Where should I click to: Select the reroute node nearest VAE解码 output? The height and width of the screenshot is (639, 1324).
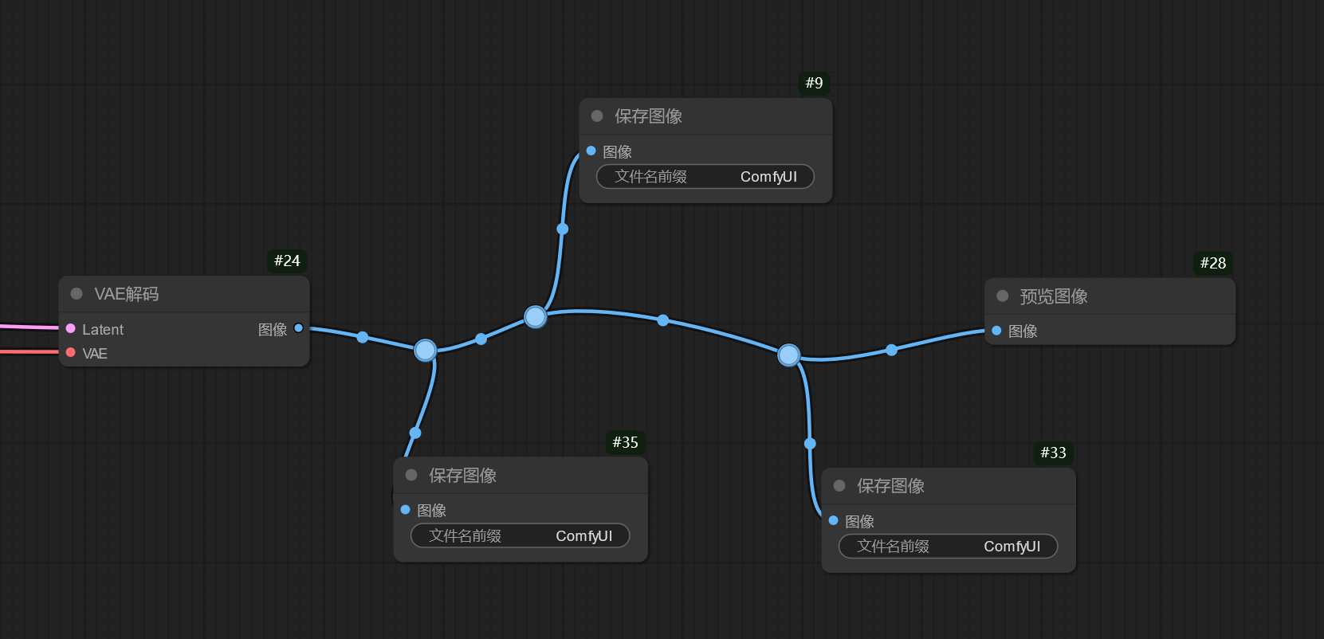point(426,350)
